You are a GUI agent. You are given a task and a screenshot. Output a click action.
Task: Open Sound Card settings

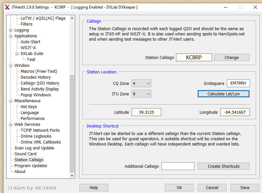pos(25,154)
